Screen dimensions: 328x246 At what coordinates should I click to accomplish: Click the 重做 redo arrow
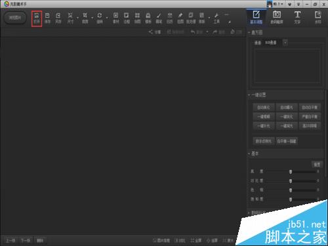[x=218, y=32]
